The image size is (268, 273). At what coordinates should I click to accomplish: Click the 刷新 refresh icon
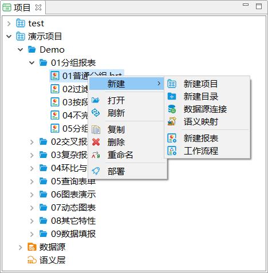(96, 113)
